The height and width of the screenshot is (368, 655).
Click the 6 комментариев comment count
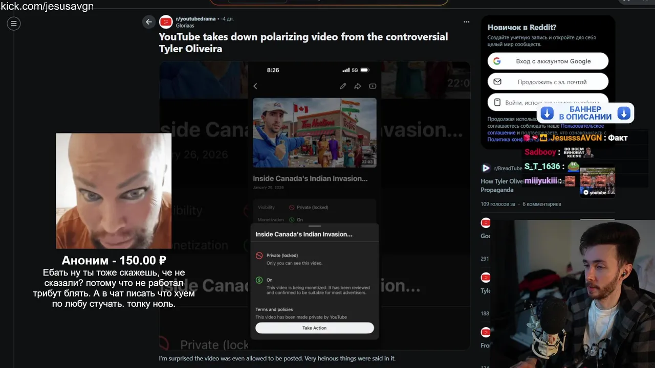click(541, 204)
